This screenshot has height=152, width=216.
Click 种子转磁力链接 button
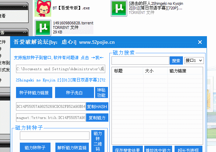click(x=34, y=93)
